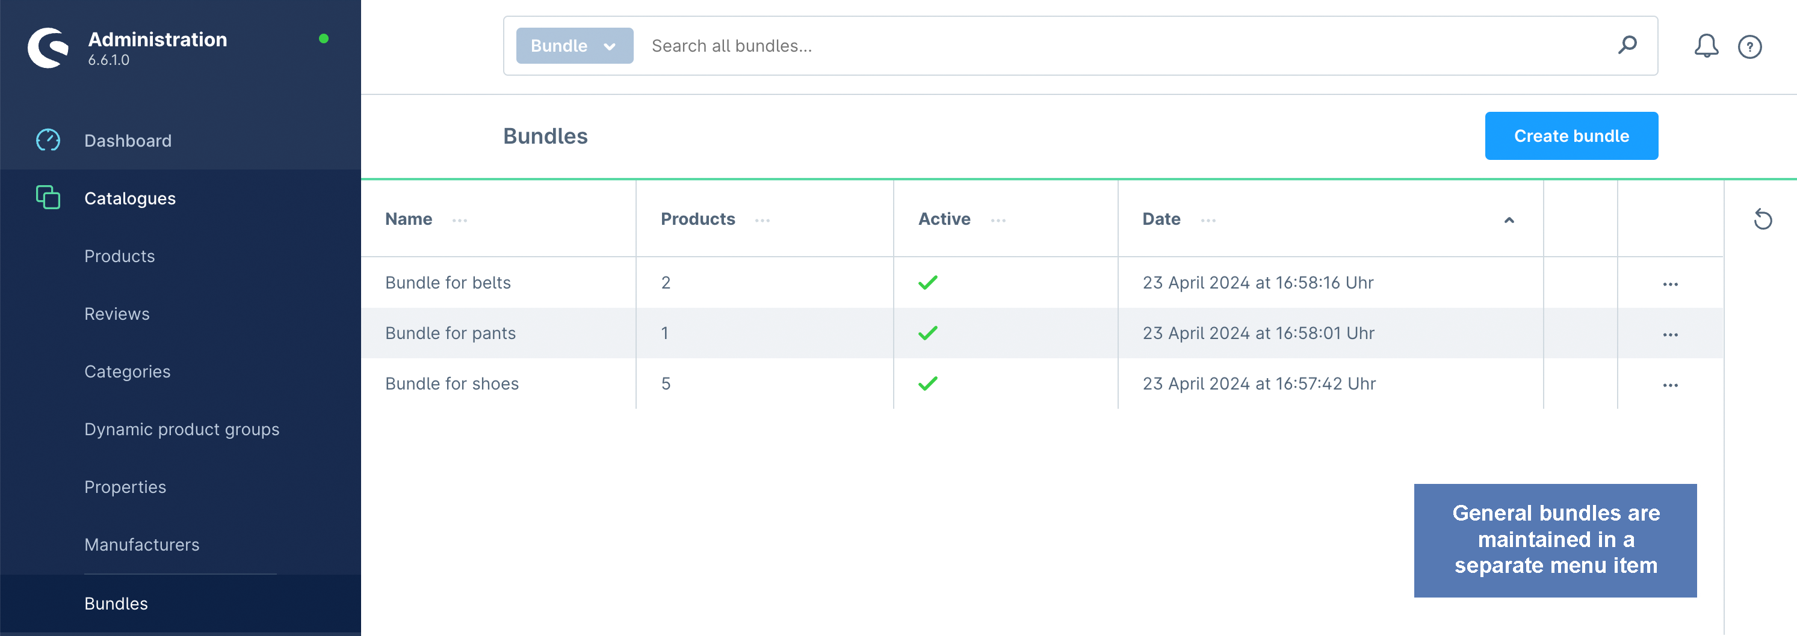The width and height of the screenshot is (1797, 636).
Task: Click date 23 April 2024 at 16:58:16 Uhr
Action: coord(1258,282)
